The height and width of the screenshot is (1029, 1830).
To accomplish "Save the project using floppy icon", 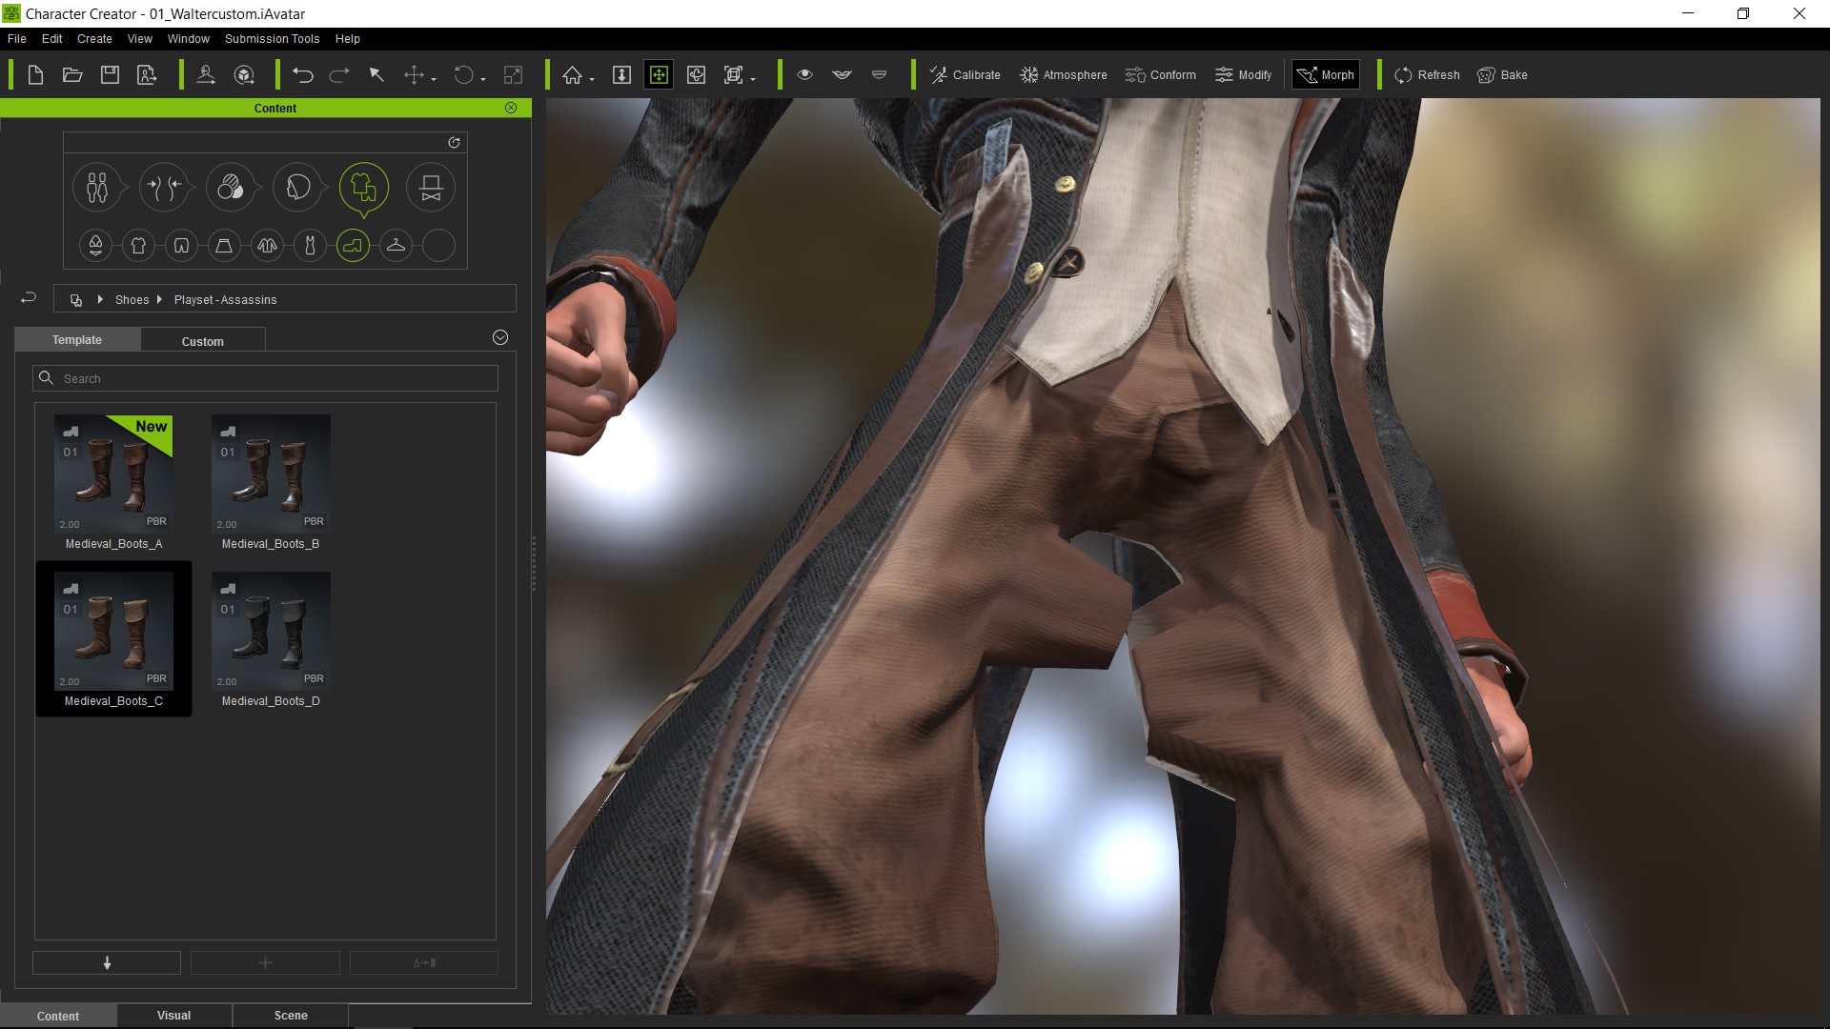I will tap(110, 75).
